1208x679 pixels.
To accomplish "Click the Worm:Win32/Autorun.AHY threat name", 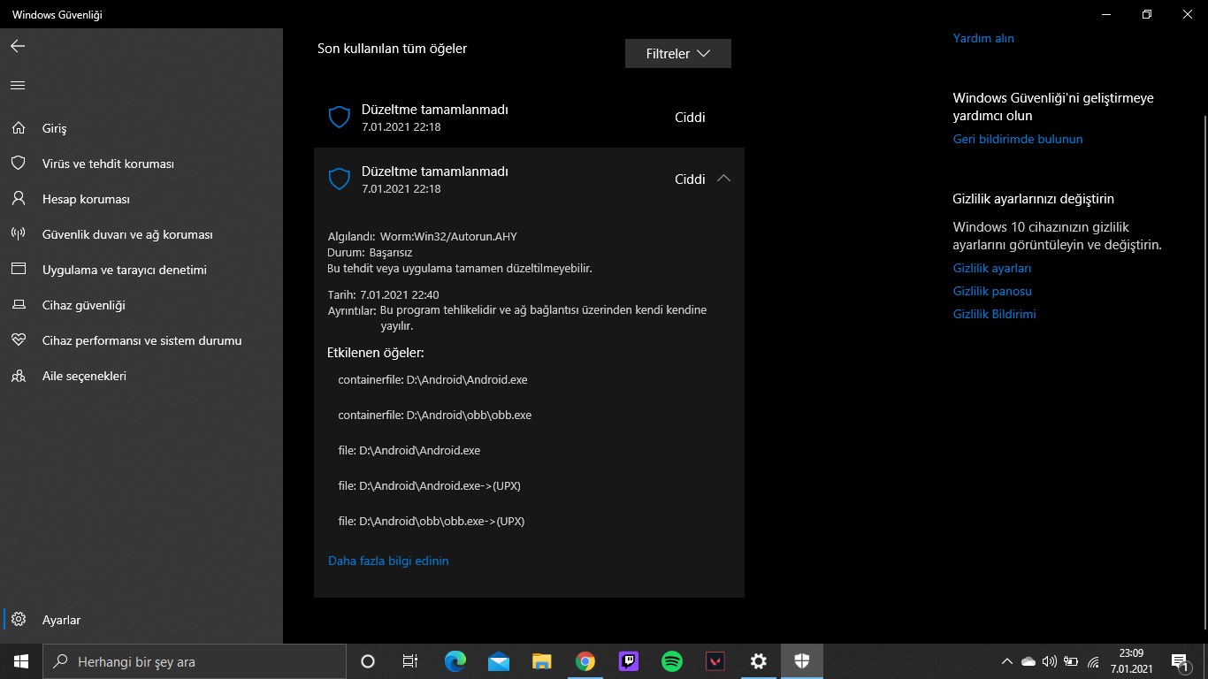I will coord(448,236).
